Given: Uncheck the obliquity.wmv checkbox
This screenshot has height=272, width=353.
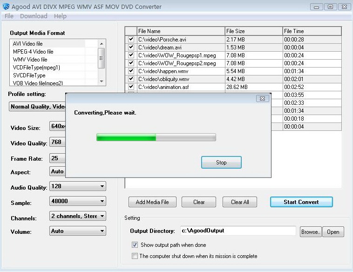Looking at the screenshot, I should (131, 79).
